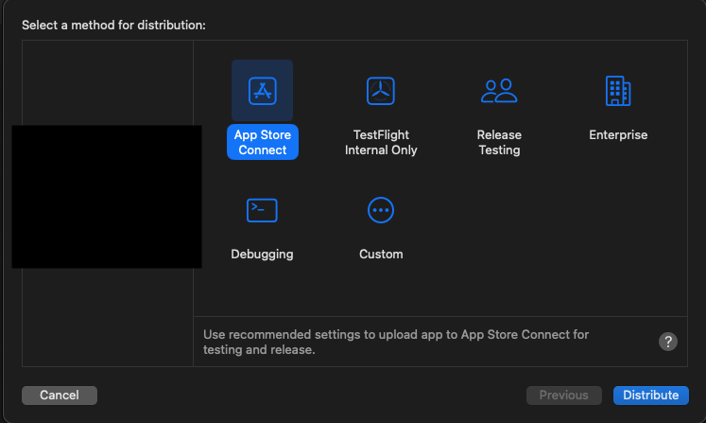706x423 pixels.
Task: Click the 'Use recommended settings' description text
Action: click(396, 342)
